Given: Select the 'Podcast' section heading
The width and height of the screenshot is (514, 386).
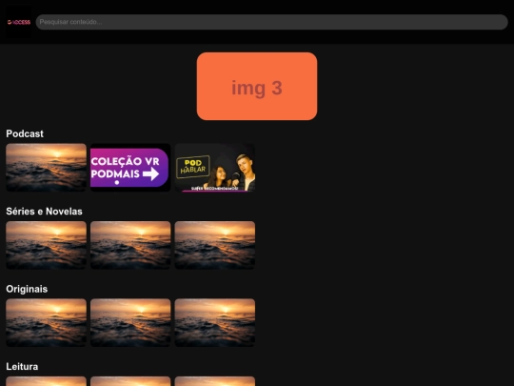Looking at the screenshot, I should 25,133.
